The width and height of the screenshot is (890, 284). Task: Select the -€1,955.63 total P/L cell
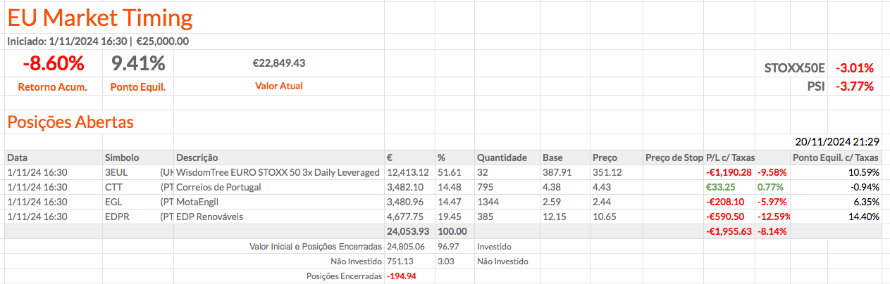[729, 231]
